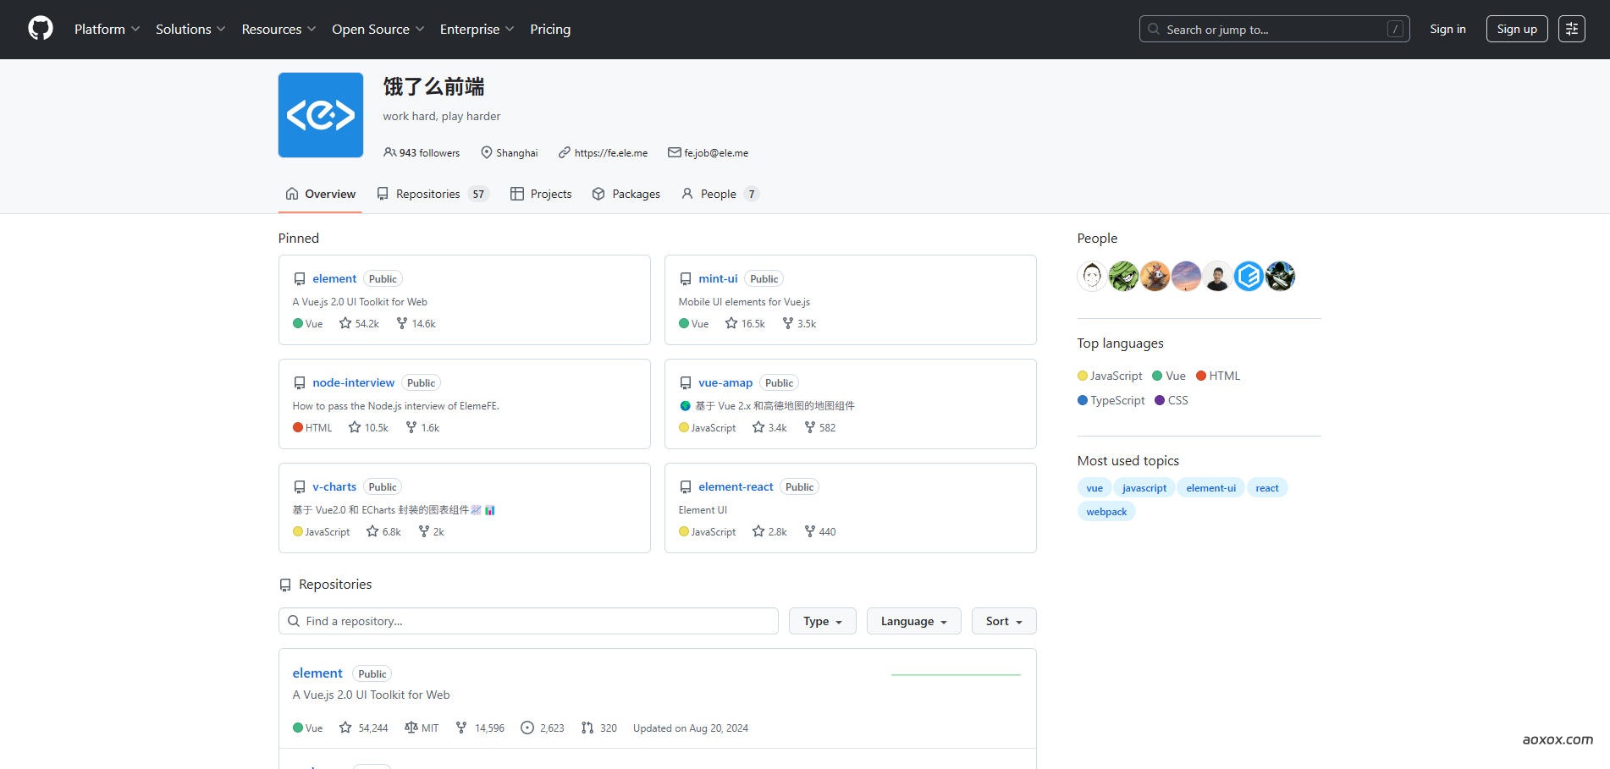Open the command palette icon near Sign in

click(1572, 28)
